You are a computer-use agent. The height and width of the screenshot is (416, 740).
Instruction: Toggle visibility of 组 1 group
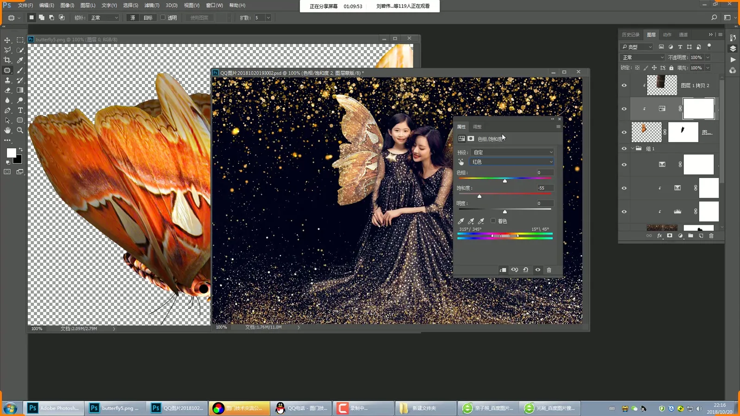tap(624, 149)
